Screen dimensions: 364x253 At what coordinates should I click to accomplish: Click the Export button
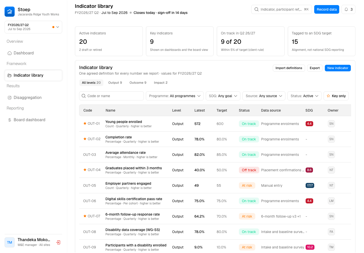tap(315, 68)
